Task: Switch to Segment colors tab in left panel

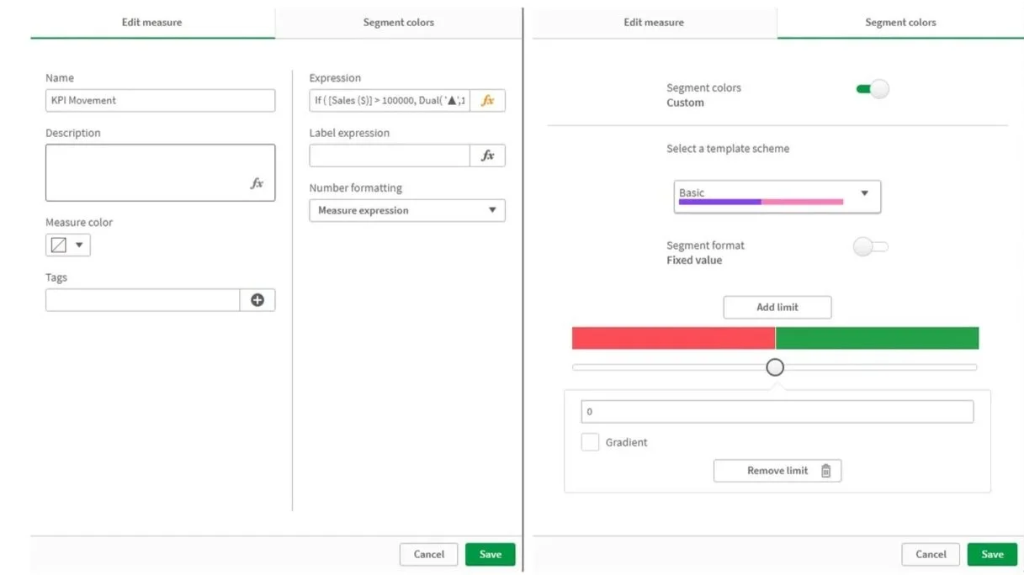Action: pyautogui.click(x=399, y=23)
